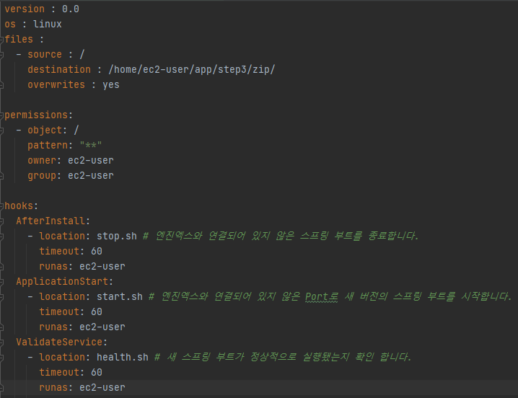Screen dimensions: 518x398
Task: Collapse the fold marker beside 'AfterInstall:'
Action: 1,221
